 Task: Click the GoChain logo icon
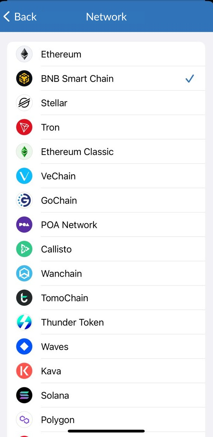click(x=24, y=200)
